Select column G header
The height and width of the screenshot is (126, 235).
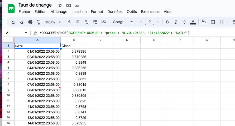[207, 40]
